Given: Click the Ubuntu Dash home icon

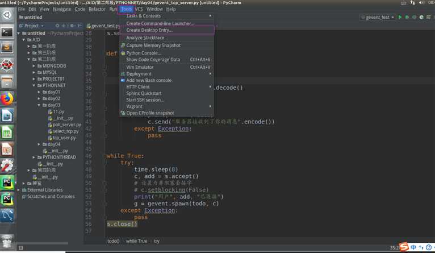Looking at the screenshot, I should tap(7, 15).
